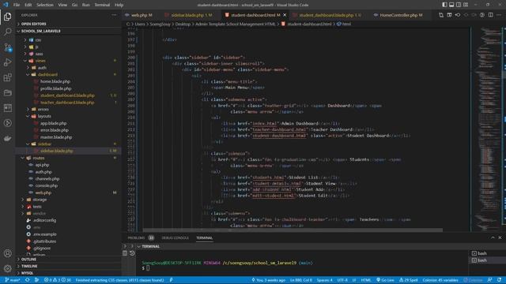The image size is (506, 284).
Task: Close the student-dashboard.html tab
Action: [x=285, y=15]
